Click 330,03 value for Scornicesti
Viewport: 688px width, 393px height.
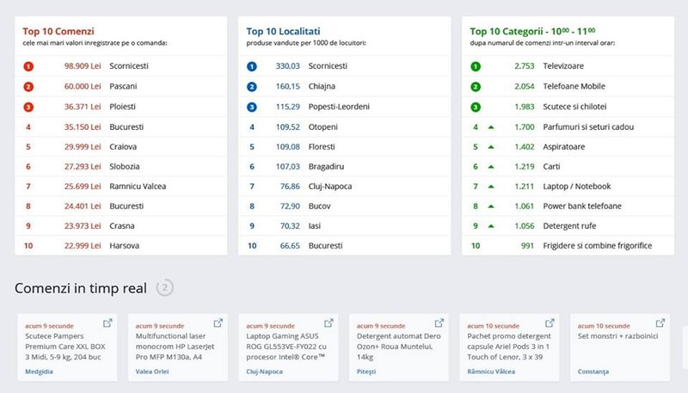[288, 66]
